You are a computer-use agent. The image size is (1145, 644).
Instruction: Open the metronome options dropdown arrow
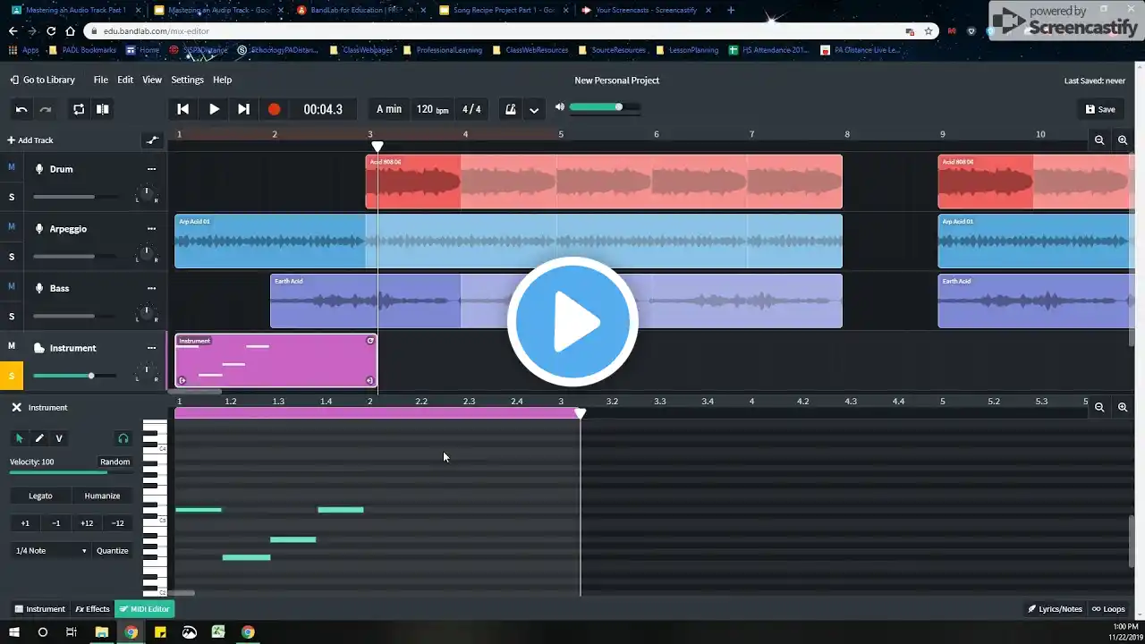coord(534,110)
